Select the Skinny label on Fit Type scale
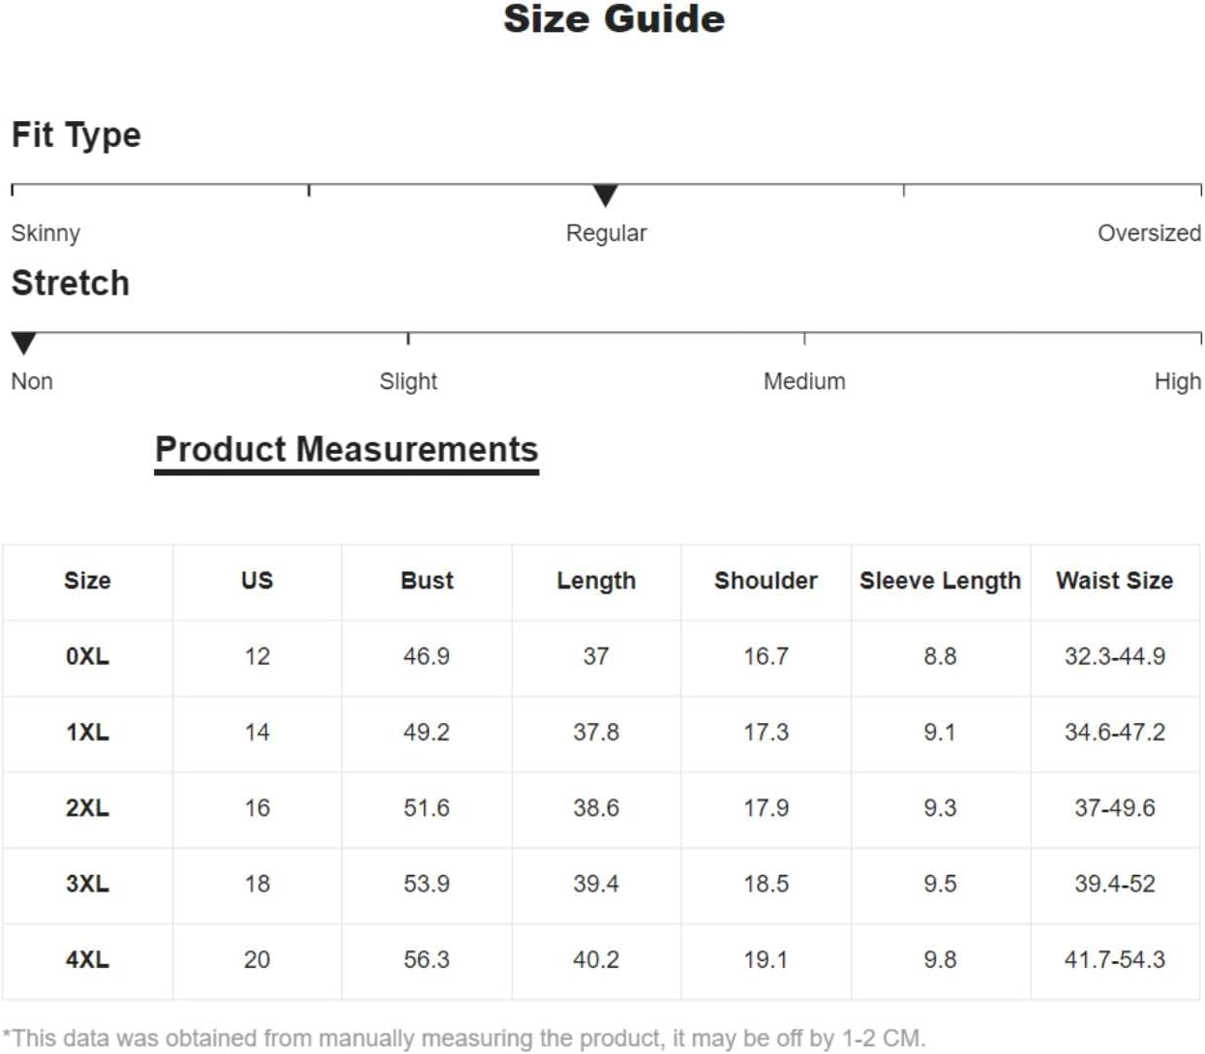1205x1054 pixels. point(45,233)
